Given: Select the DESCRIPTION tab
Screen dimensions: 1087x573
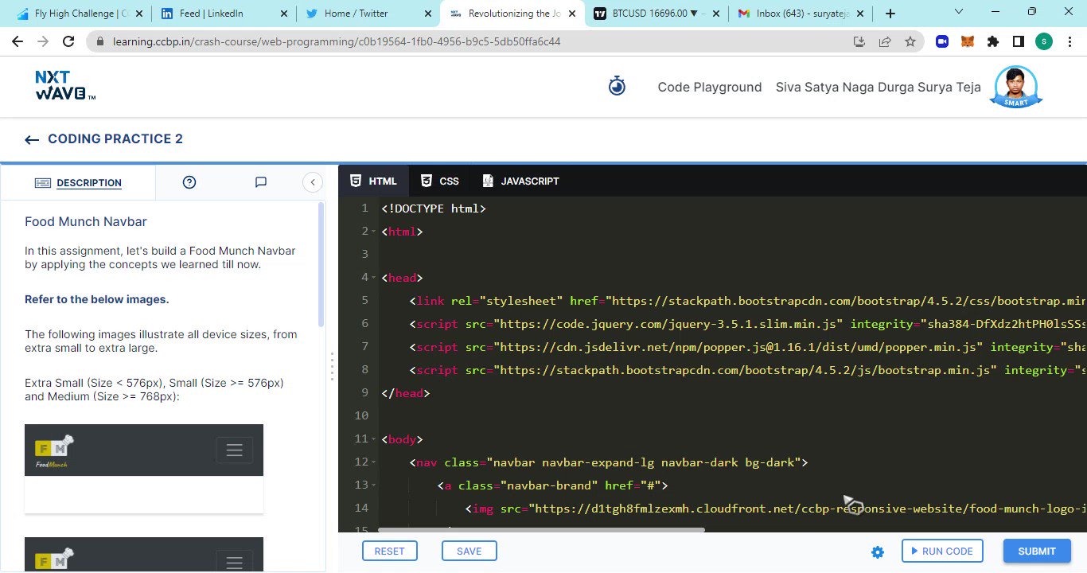Looking at the screenshot, I should (x=78, y=182).
